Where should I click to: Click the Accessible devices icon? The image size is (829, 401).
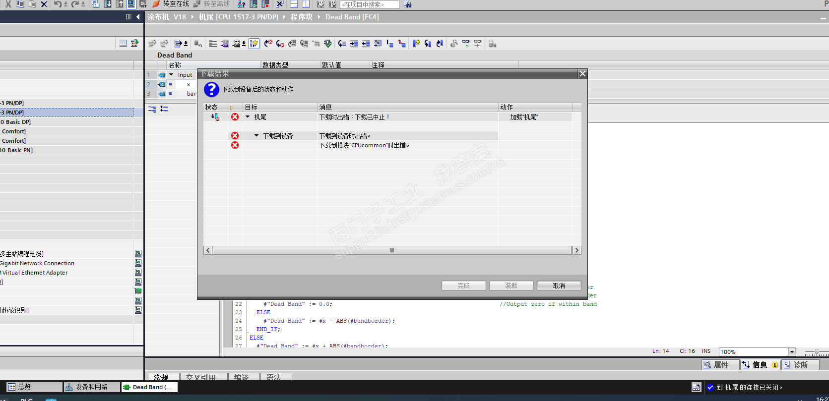[242, 4]
